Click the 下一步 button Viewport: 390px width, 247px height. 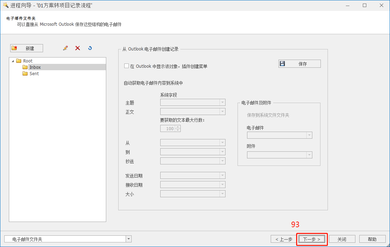(x=311, y=239)
